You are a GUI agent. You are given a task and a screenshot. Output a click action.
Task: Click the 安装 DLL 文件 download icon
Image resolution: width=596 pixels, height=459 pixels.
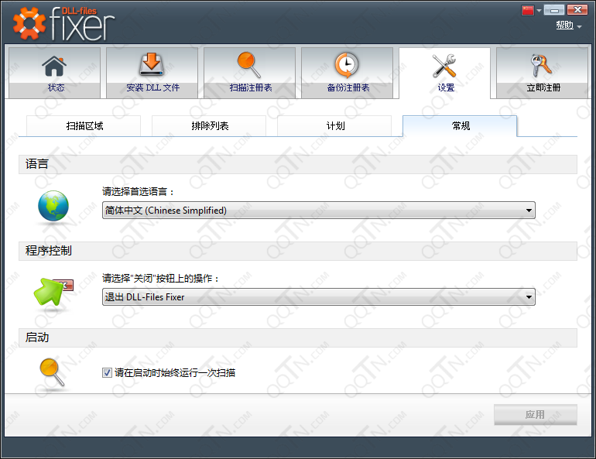(152, 65)
